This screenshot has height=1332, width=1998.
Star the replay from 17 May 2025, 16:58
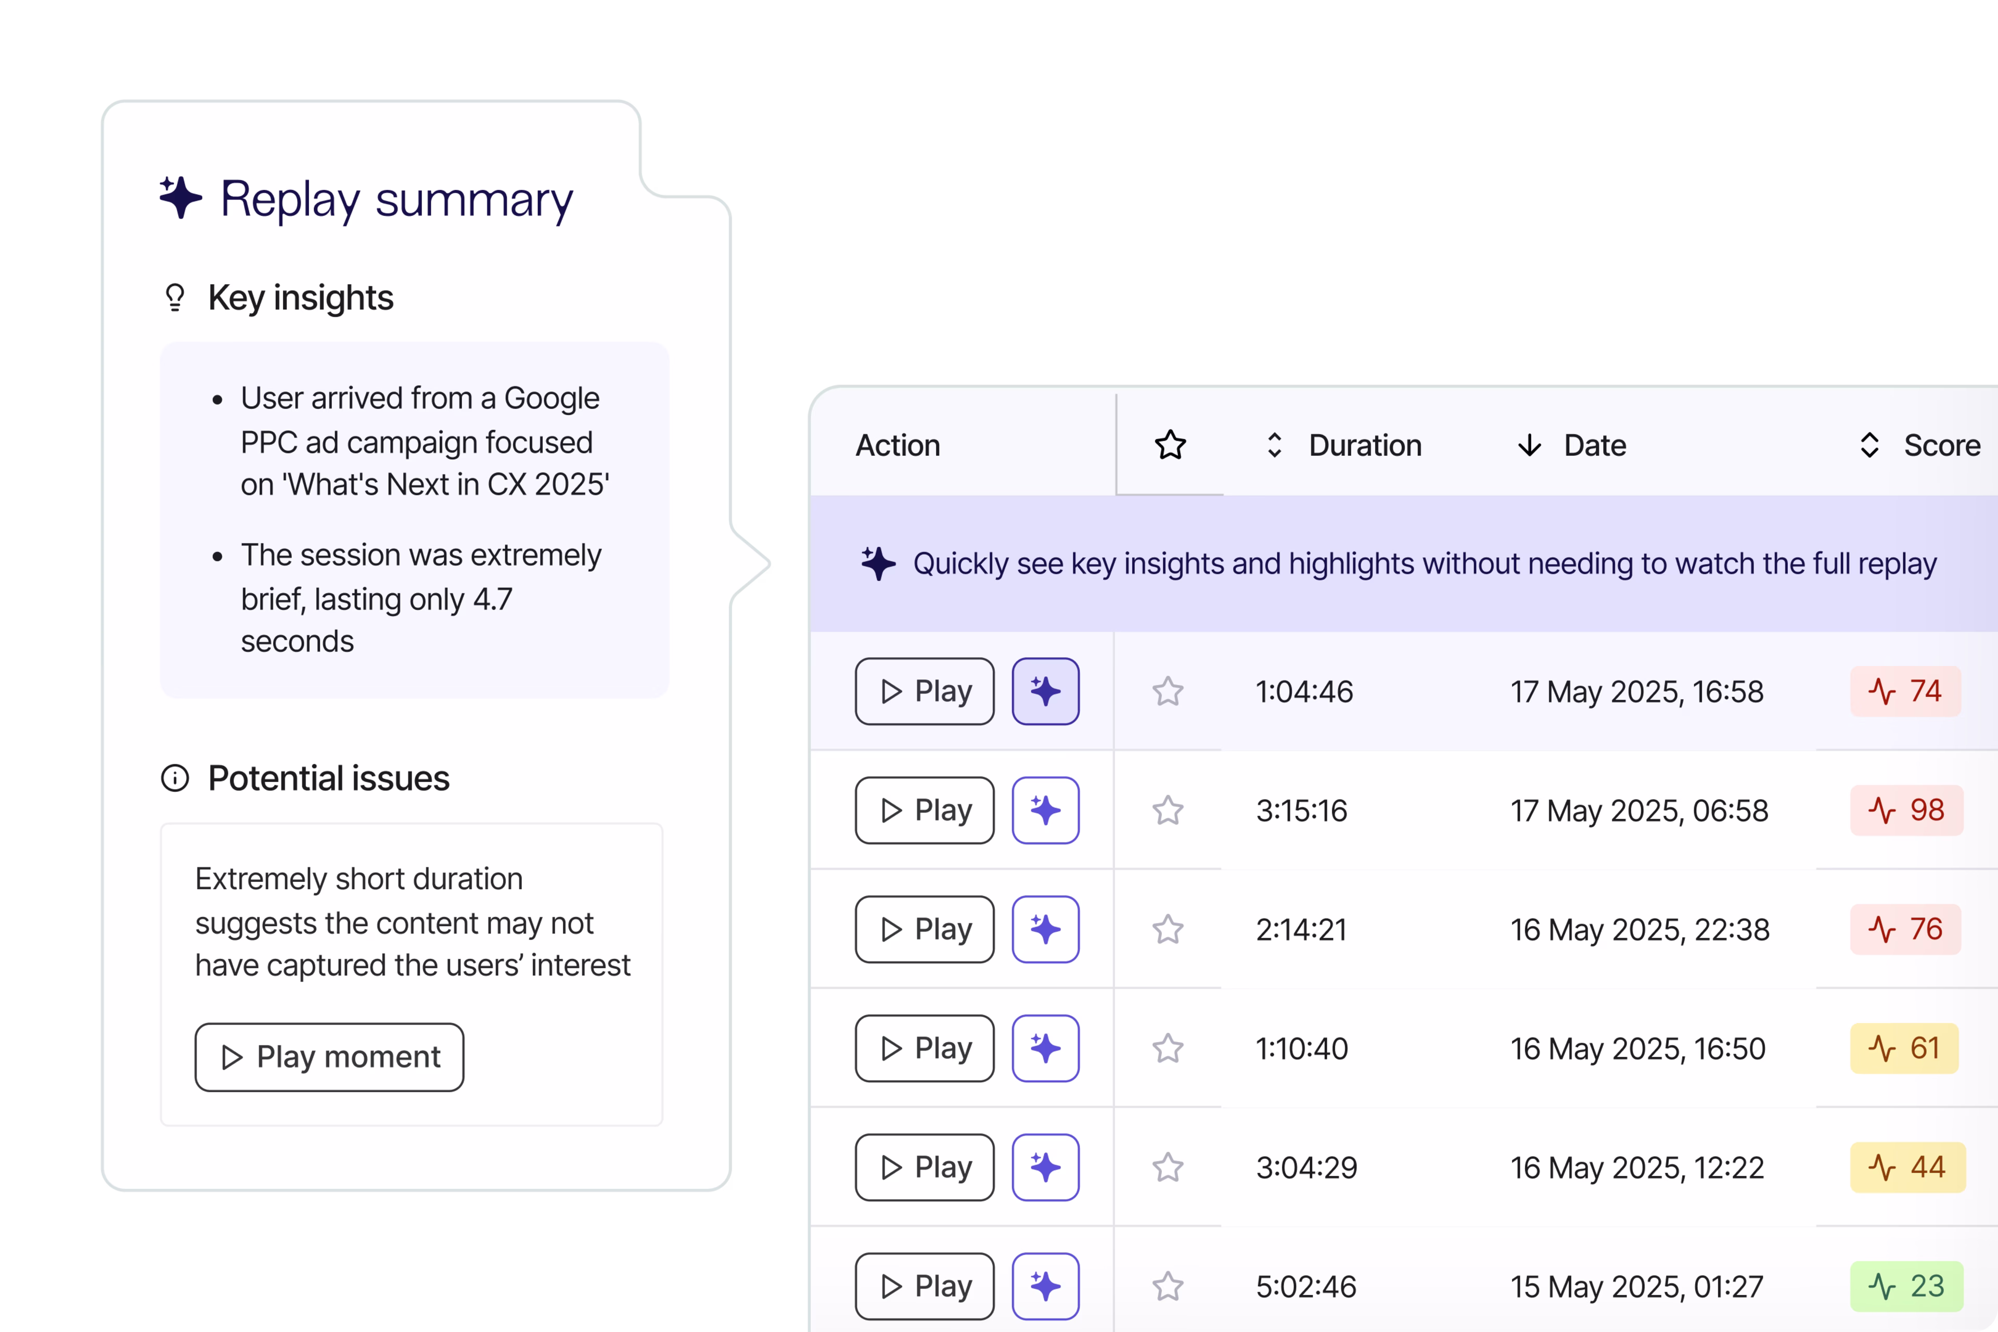(1168, 690)
